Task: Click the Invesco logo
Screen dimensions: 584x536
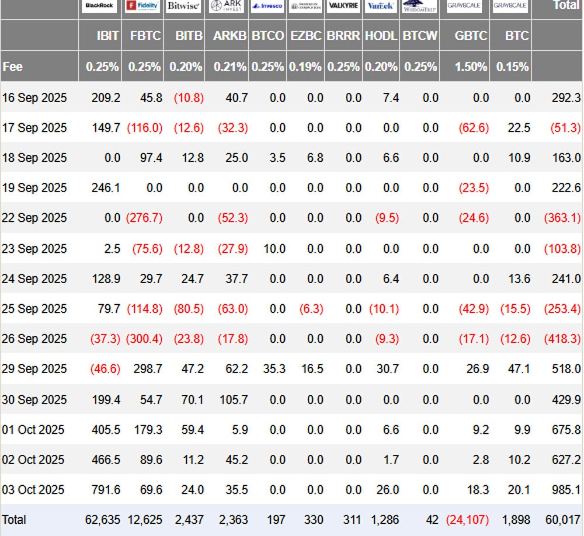Action: (x=267, y=6)
